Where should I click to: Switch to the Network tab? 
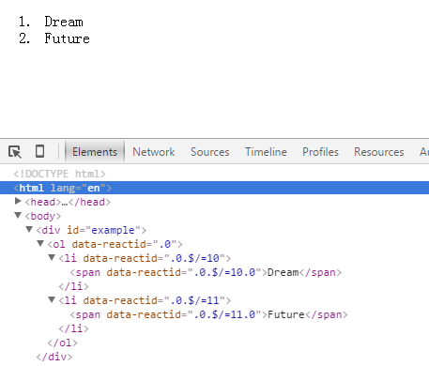pos(154,152)
